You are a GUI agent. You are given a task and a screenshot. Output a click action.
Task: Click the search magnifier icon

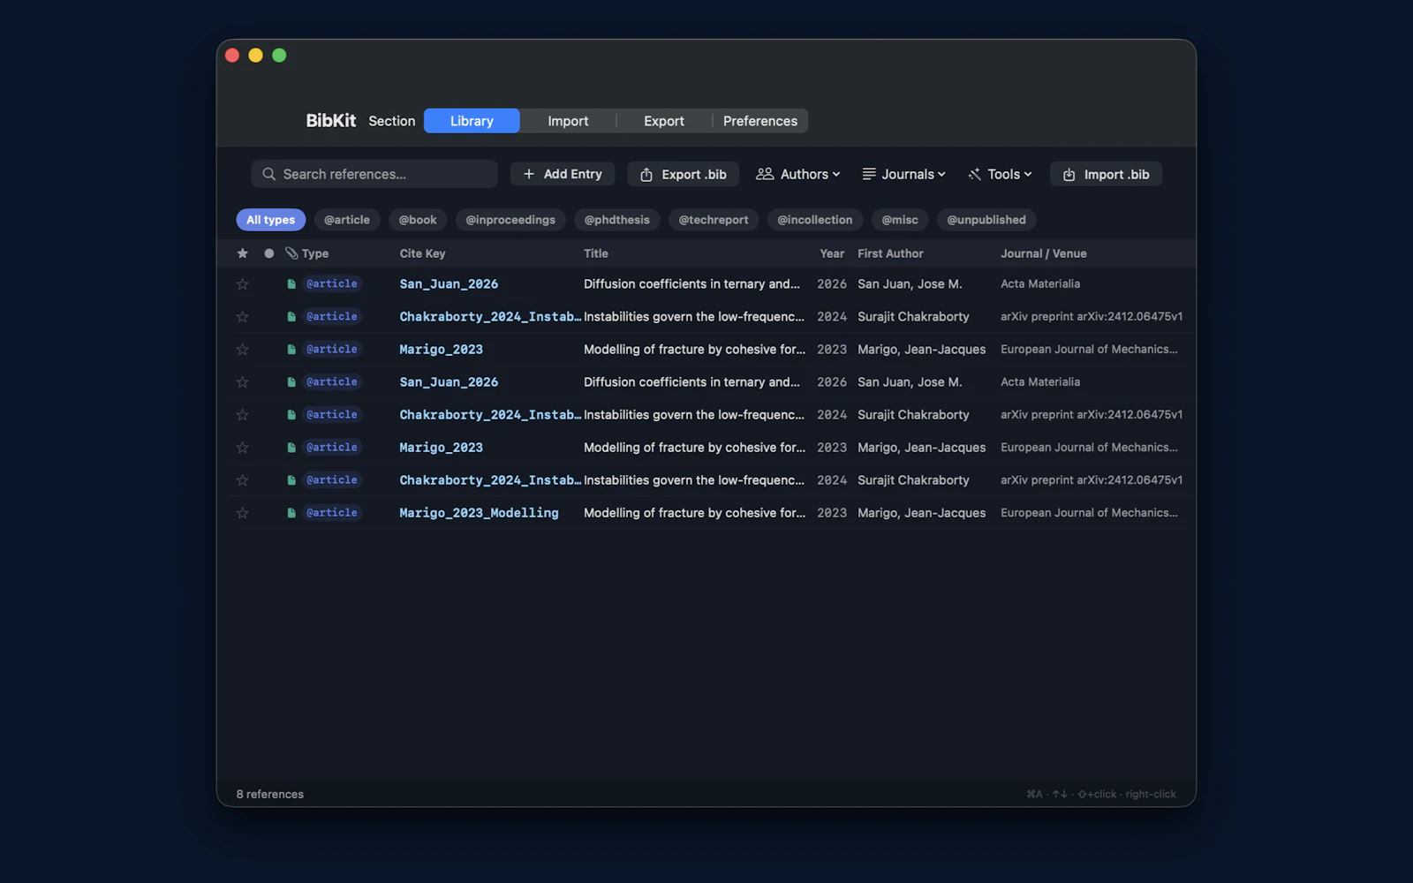click(x=269, y=174)
